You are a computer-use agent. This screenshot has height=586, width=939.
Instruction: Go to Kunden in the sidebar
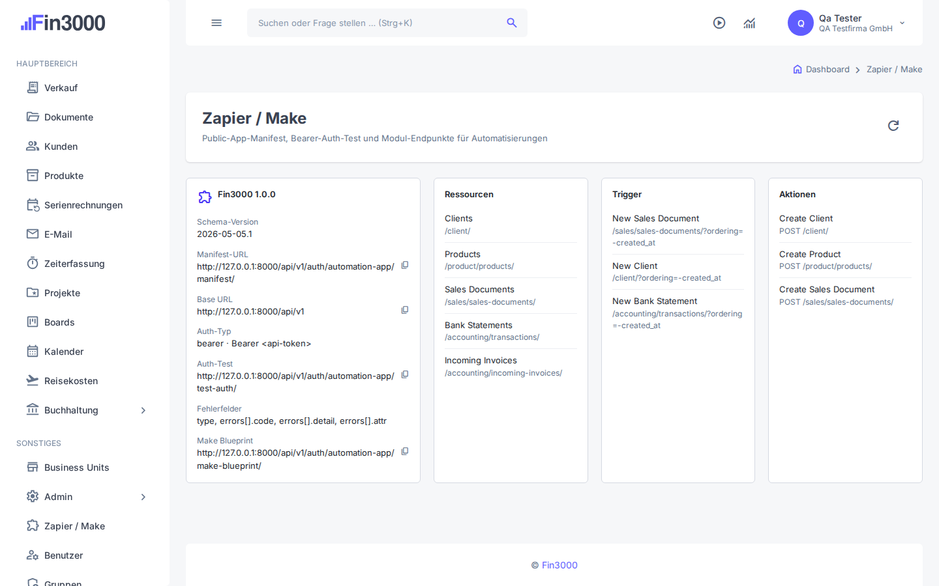[61, 146]
